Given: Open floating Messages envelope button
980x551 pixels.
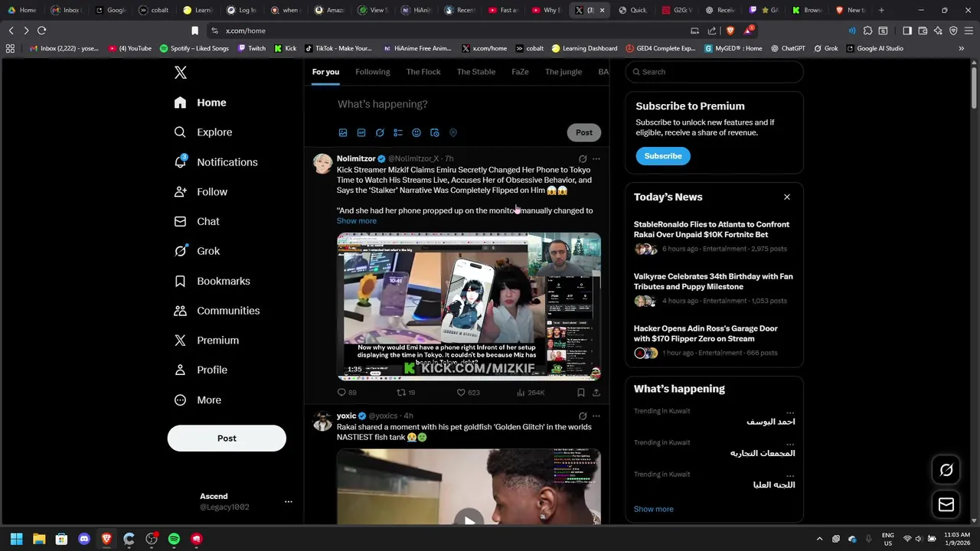Looking at the screenshot, I should 946,504.
